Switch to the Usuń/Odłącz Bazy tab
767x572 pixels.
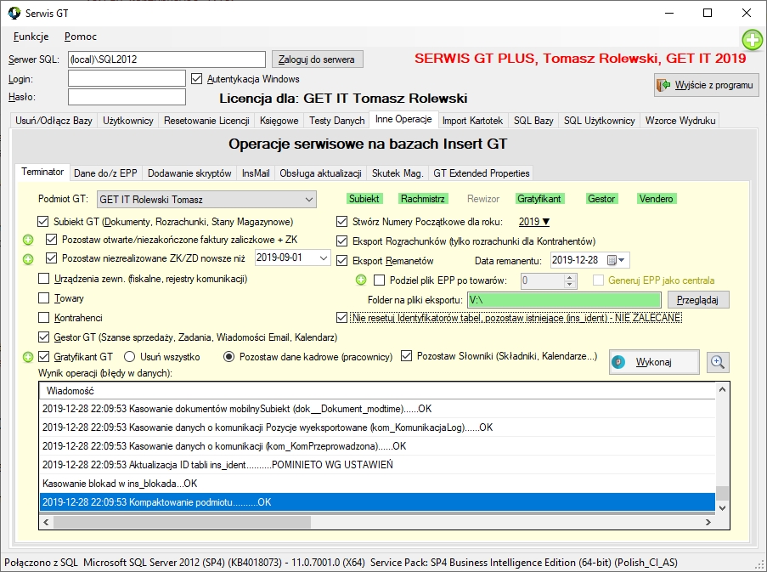click(x=54, y=121)
